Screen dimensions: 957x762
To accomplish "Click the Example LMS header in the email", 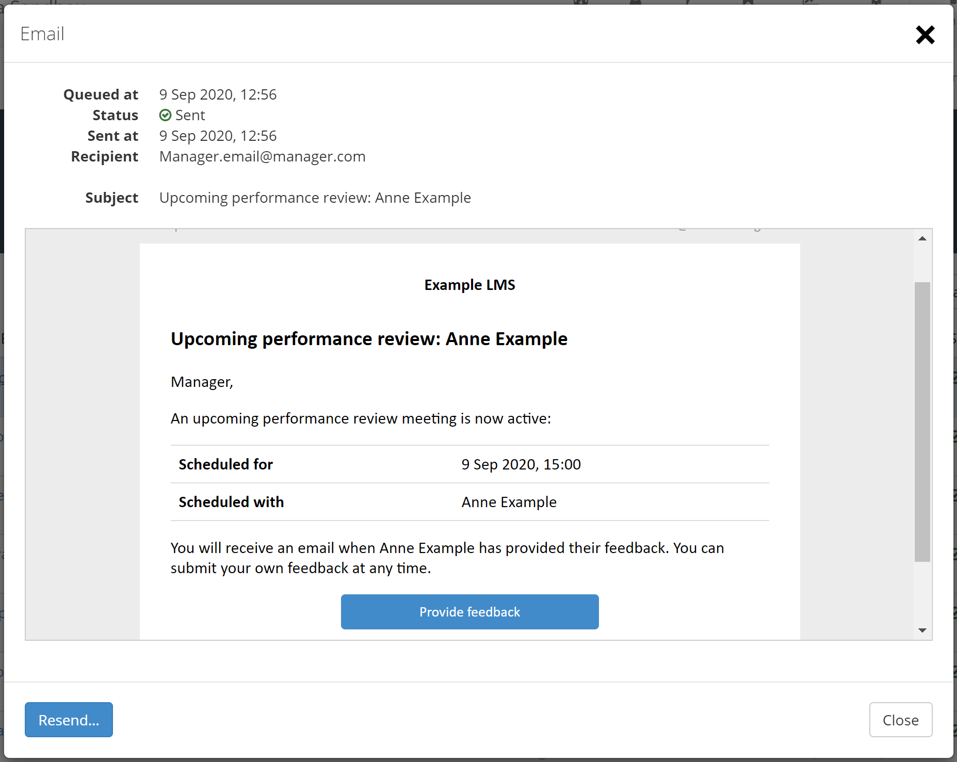I will tap(469, 285).
